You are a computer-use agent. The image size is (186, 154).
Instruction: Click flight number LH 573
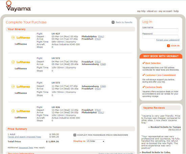coord(56,83)
